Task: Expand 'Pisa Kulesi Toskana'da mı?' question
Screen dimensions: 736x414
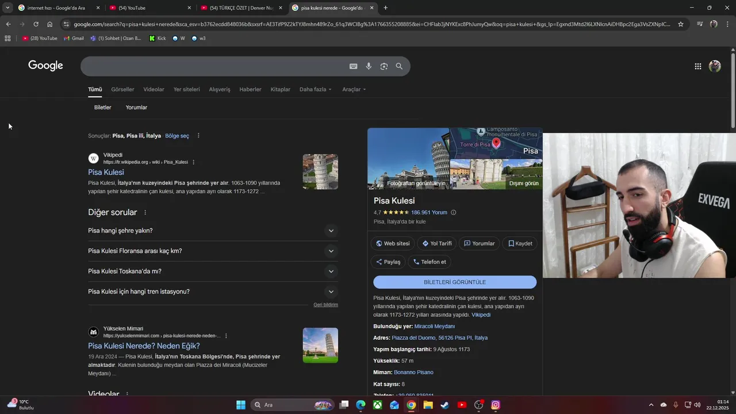Action: 213,271
